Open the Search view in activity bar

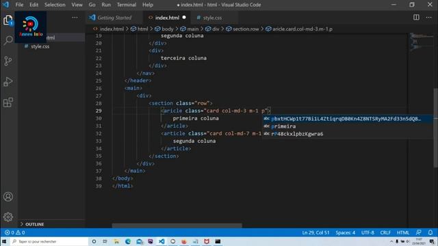point(8,40)
